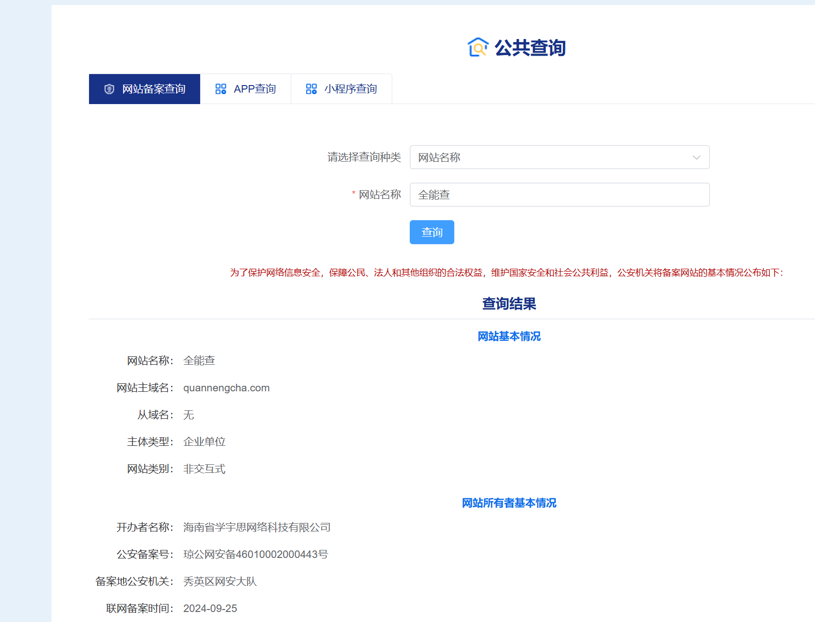The height and width of the screenshot is (622, 815).
Task: Click the grid icon beside APP查询
Action: [x=221, y=89]
